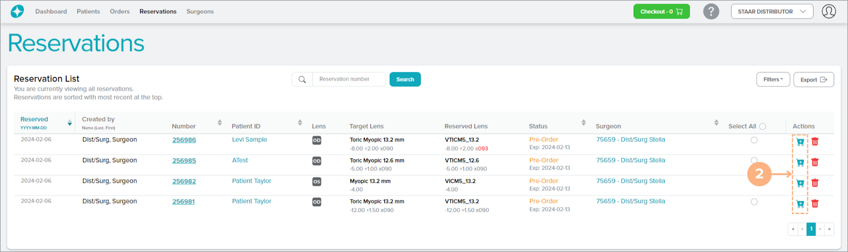Viewport: 848px width, 252px height.
Task: Expand the STAAR DISTRIBUTOR dropdown
Action: 771,12
